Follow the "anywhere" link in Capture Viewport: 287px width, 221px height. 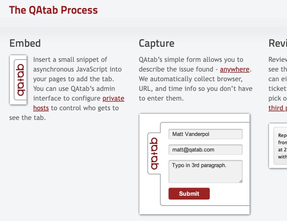[x=235, y=69]
